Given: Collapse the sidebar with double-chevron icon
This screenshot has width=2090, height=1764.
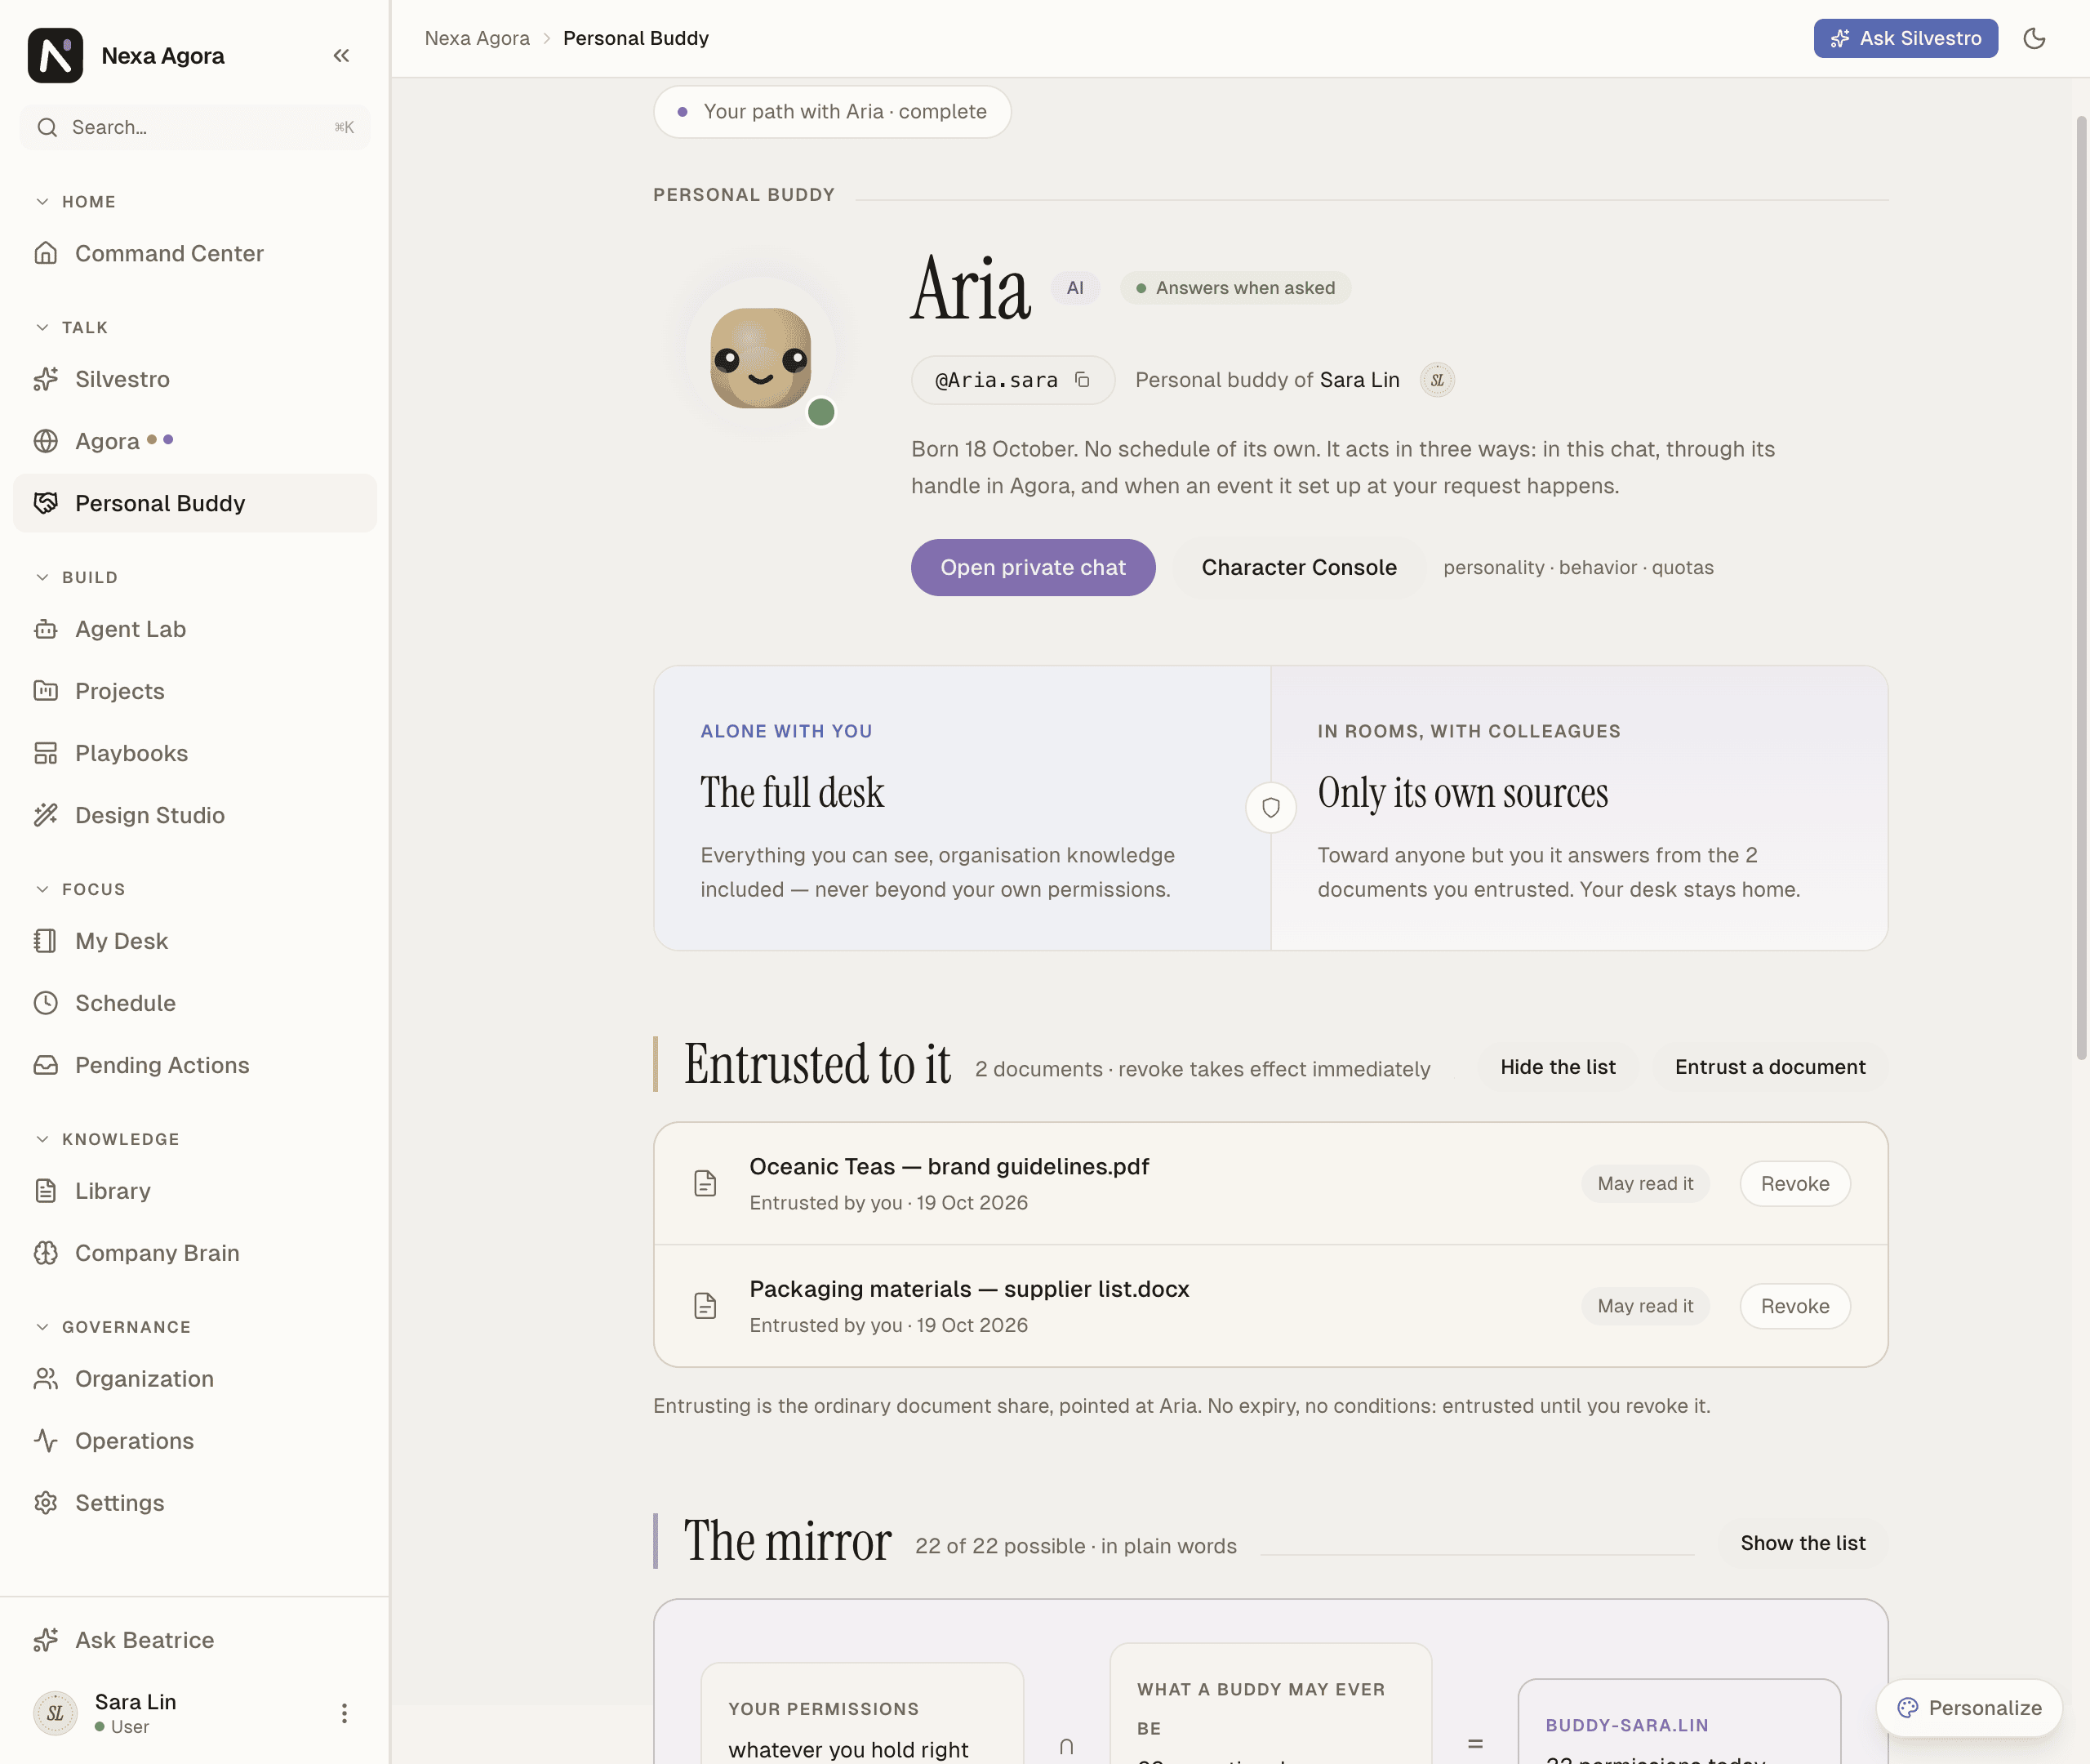Looking at the screenshot, I should pos(340,56).
